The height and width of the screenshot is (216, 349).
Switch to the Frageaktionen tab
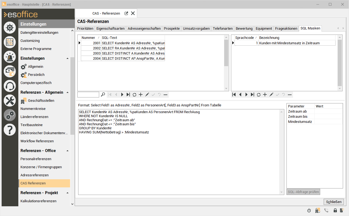pyautogui.click(x=286, y=28)
